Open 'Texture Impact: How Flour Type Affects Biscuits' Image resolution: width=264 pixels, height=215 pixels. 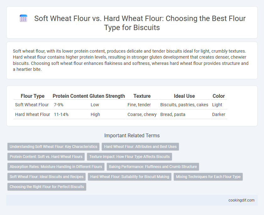129,157
